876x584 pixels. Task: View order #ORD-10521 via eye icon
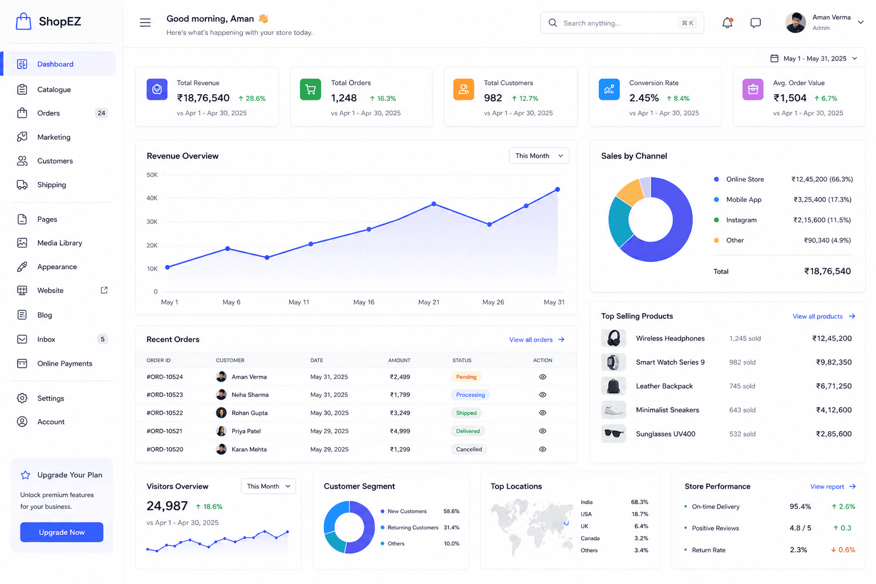pos(542,431)
